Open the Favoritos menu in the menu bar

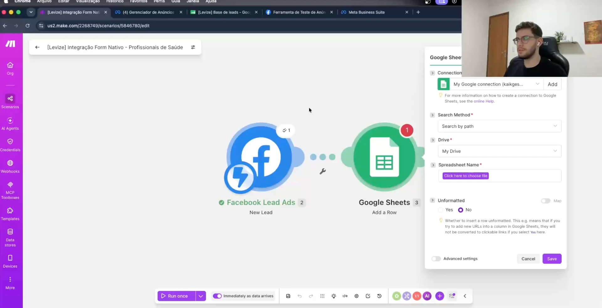[139, 1]
